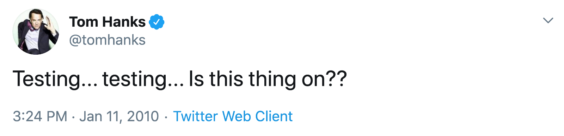
Task: Click the tweet text 'Is this thing on??'
Action: [x=268, y=79]
